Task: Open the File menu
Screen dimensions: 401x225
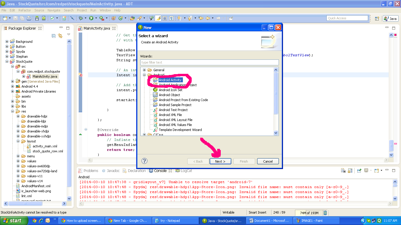Action: 4,10
